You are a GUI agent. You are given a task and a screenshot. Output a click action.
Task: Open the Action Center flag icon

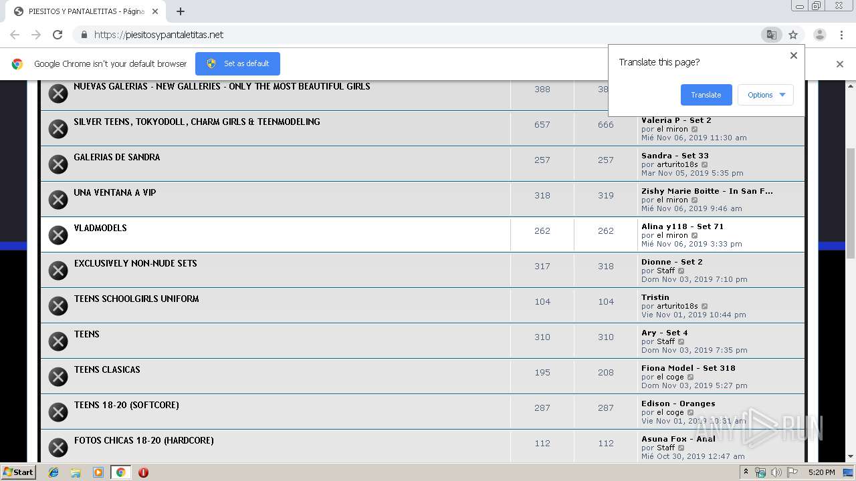point(792,472)
